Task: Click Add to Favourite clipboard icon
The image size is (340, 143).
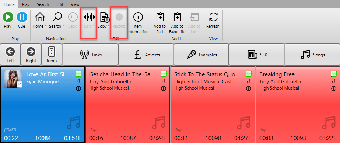Action: click(178, 17)
